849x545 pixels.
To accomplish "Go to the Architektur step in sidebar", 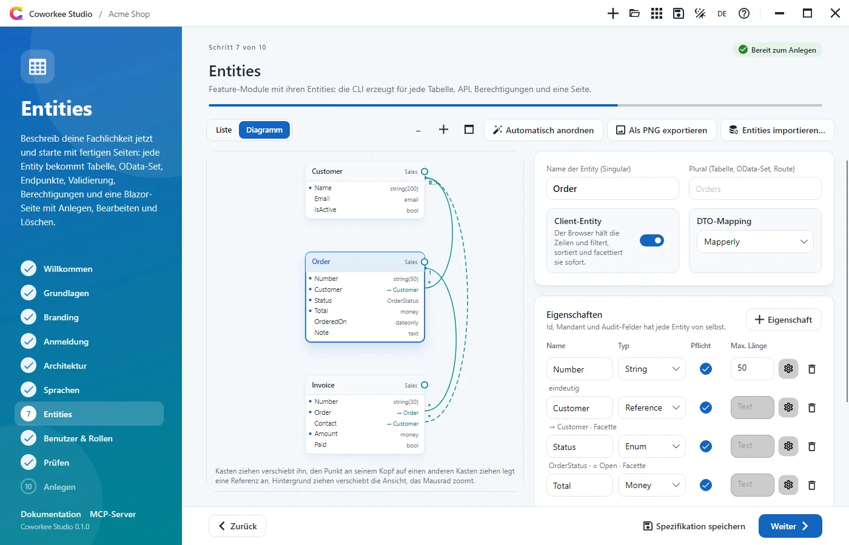I will coord(89,366).
